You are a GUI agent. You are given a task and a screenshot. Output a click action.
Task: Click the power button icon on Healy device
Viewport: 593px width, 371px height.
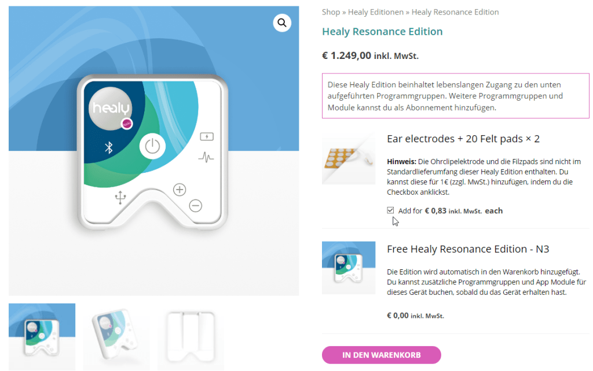[x=152, y=146]
